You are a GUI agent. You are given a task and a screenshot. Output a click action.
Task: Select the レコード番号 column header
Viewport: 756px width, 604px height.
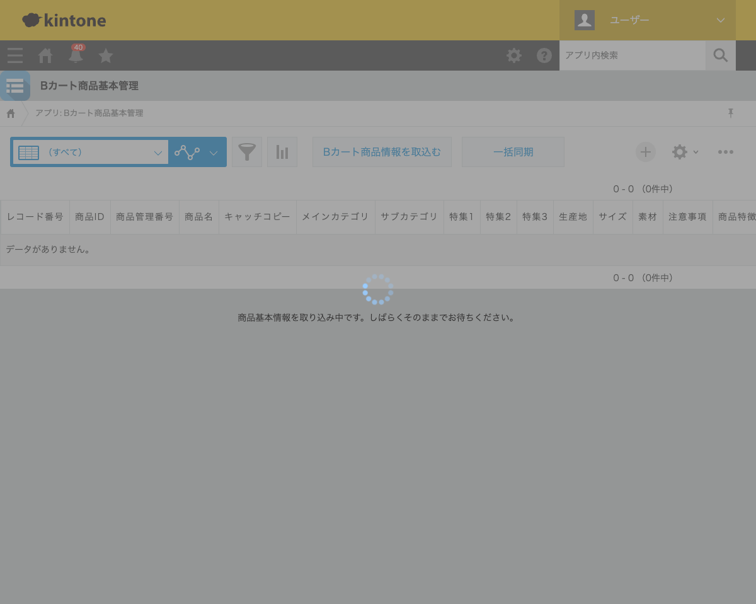36,216
